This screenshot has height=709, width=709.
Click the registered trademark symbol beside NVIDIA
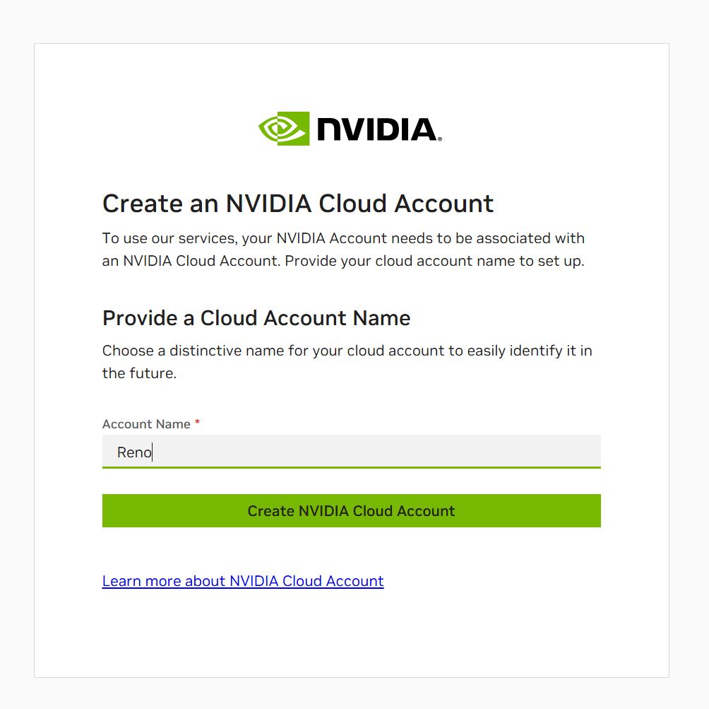(440, 139)
